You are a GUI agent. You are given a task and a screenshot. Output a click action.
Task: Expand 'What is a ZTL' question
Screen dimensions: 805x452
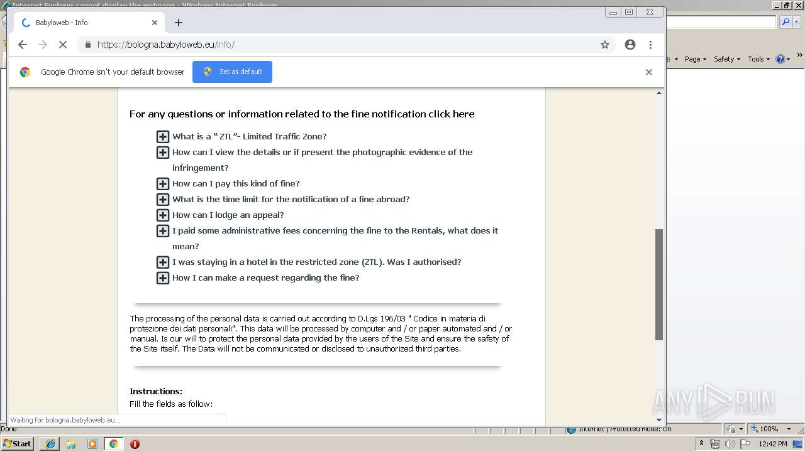click(x=163, y=136)
